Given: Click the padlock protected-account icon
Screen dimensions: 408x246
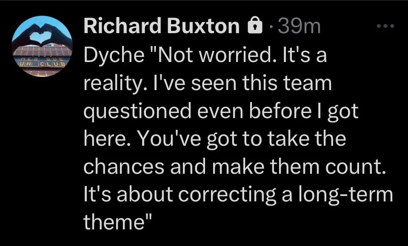Looking at the screenshot, I should click(254, 27).
